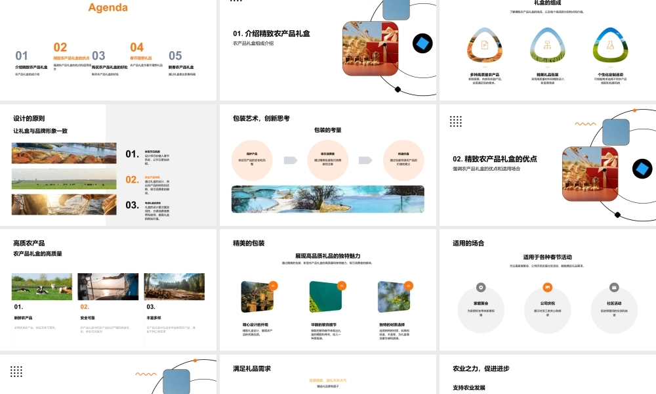This screenshot has width=656, height=394.
Task: Click the 01. 介绍精致农产品礼盒 slide heading
Action: coord(272,33)
